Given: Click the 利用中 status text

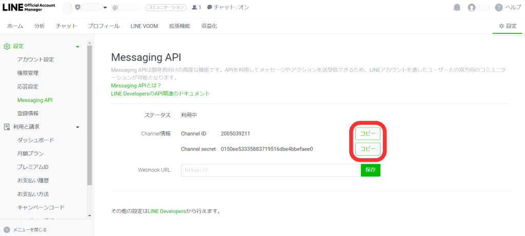Looking at the screenshot, I should [x=189, y=115].
